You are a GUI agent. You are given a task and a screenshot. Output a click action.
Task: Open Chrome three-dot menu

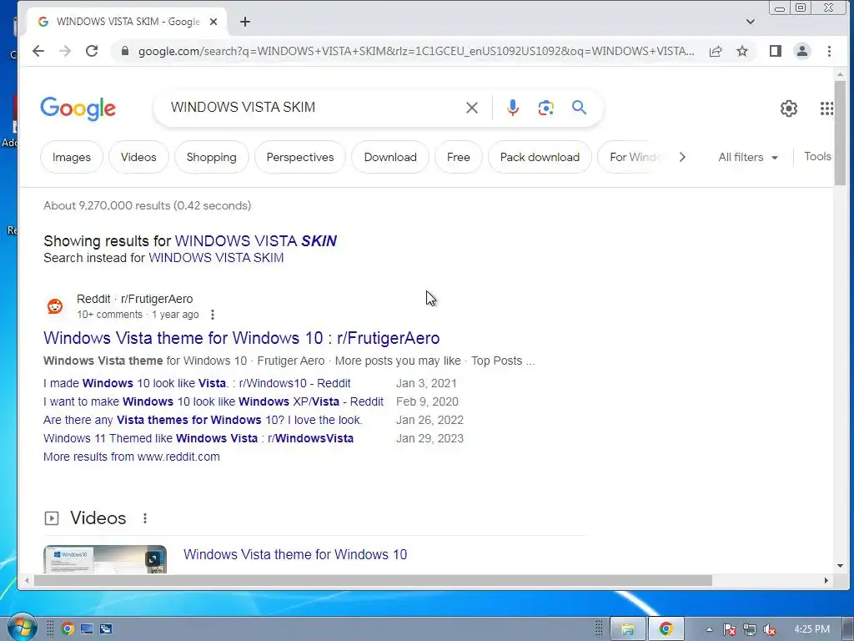829,51
